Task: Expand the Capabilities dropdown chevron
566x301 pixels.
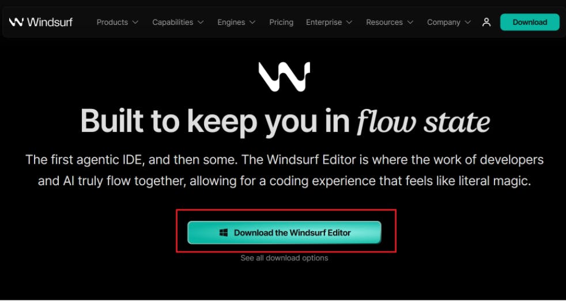Action: pyautogui.click(x=201, y=22)
